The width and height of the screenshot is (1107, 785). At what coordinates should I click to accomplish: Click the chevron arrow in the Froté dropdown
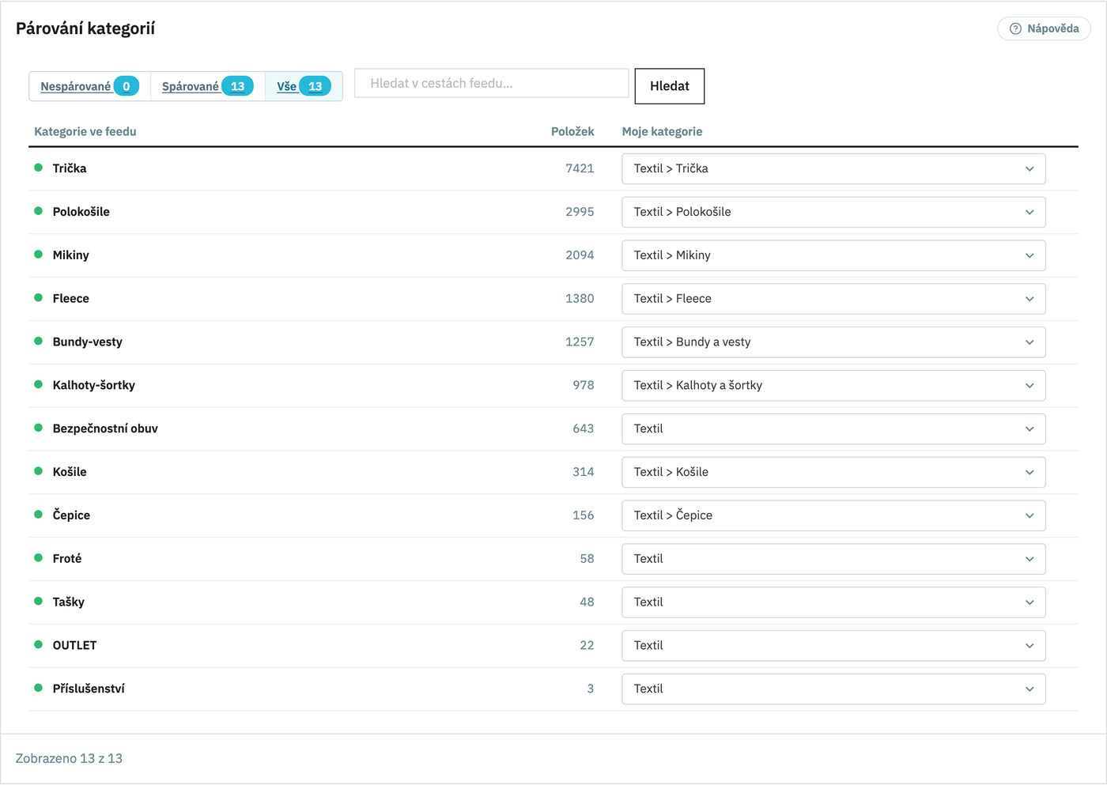(1030, 559)
